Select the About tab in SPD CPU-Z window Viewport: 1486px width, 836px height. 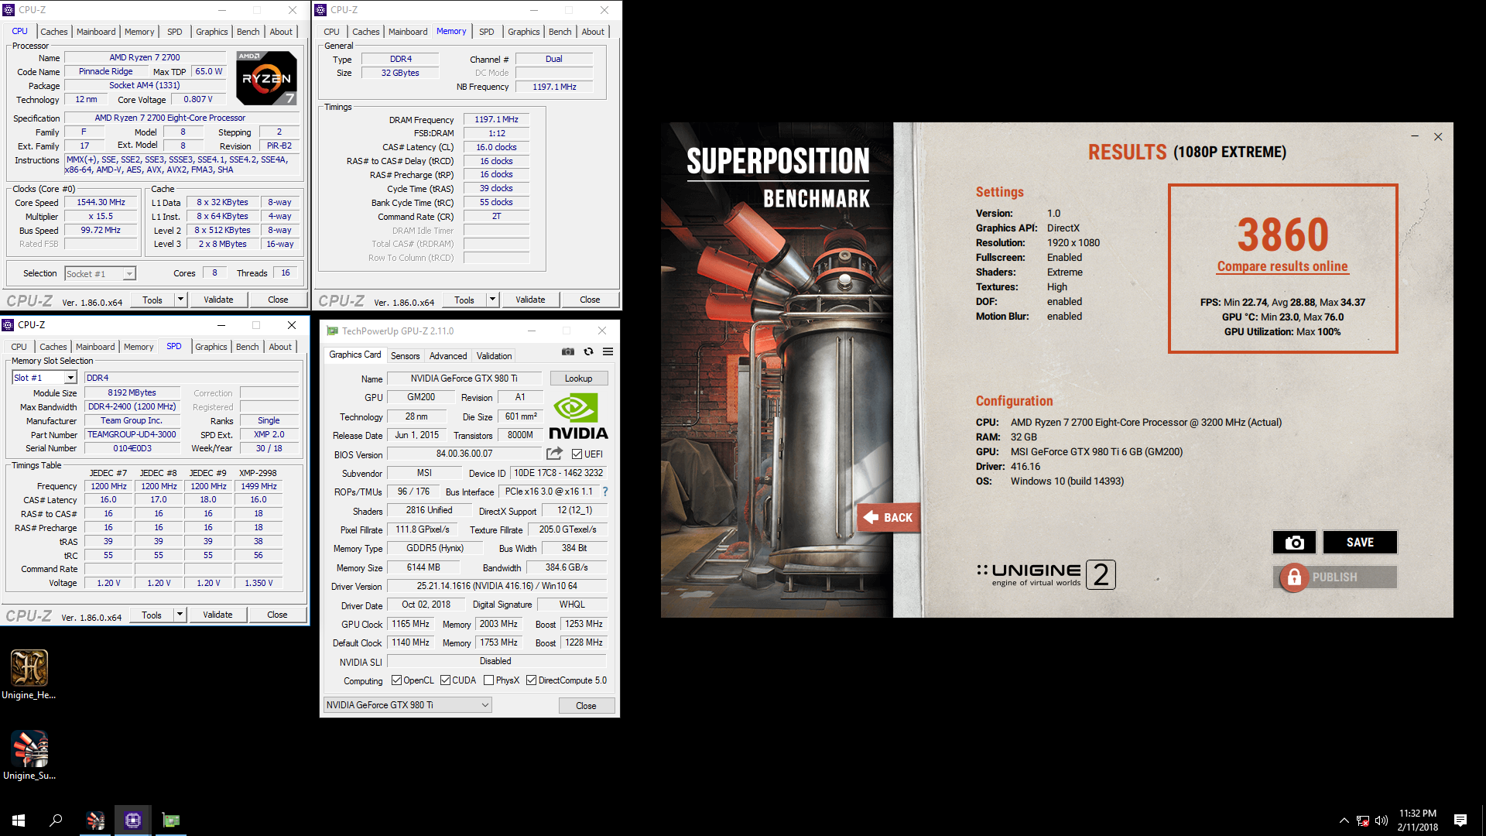(x=280, y=347)
